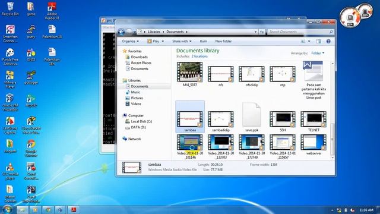Select the puttygen desktop icon
The image size is (380, 214).
(31, 78)
